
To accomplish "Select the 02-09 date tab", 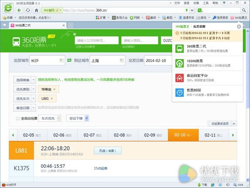I will (153, 135).
